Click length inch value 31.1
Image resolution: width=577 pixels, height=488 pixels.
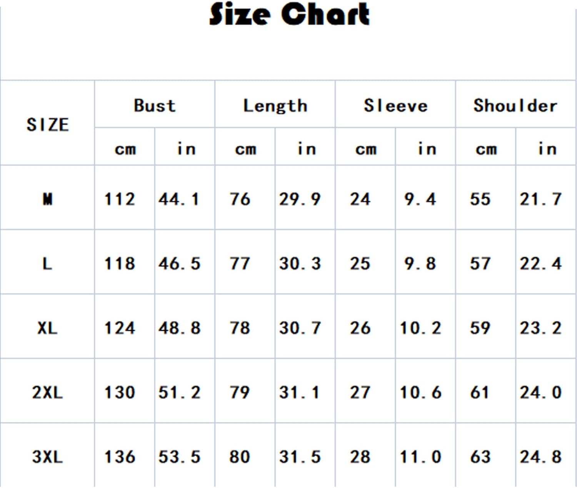click(x=300, y=392)
